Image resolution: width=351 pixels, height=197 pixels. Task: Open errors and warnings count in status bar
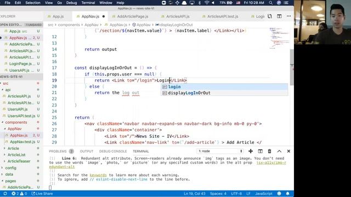pos(19,194)
